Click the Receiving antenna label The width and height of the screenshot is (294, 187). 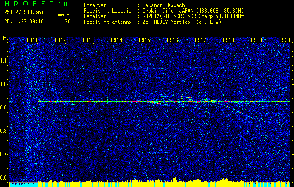108,22
